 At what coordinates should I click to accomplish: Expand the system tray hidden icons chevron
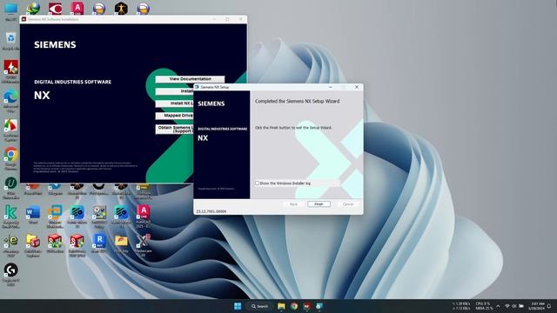point(498,306)
